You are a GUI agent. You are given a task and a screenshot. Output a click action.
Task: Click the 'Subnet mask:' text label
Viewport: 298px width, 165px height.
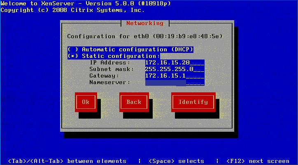click(x=112, y=69)
